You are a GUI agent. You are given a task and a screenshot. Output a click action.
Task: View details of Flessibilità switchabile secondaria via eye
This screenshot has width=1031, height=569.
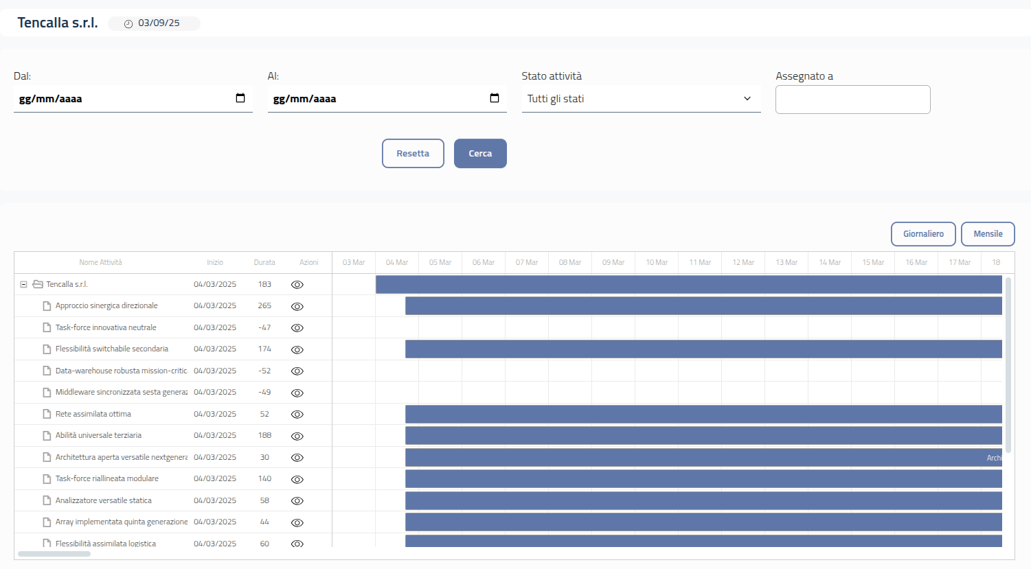[297, 349]
